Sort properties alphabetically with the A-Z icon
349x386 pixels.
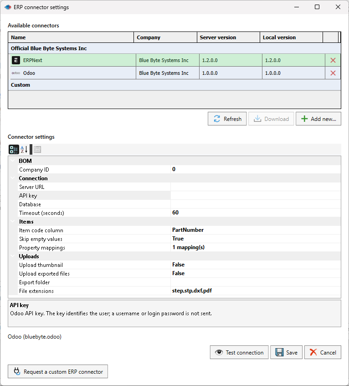(x=24, y=150)
